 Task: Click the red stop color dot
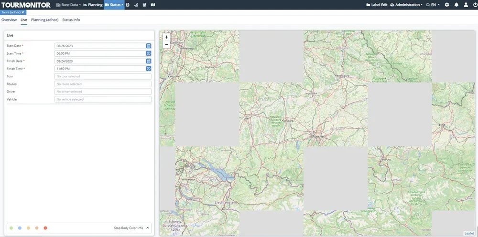(45, 228)
